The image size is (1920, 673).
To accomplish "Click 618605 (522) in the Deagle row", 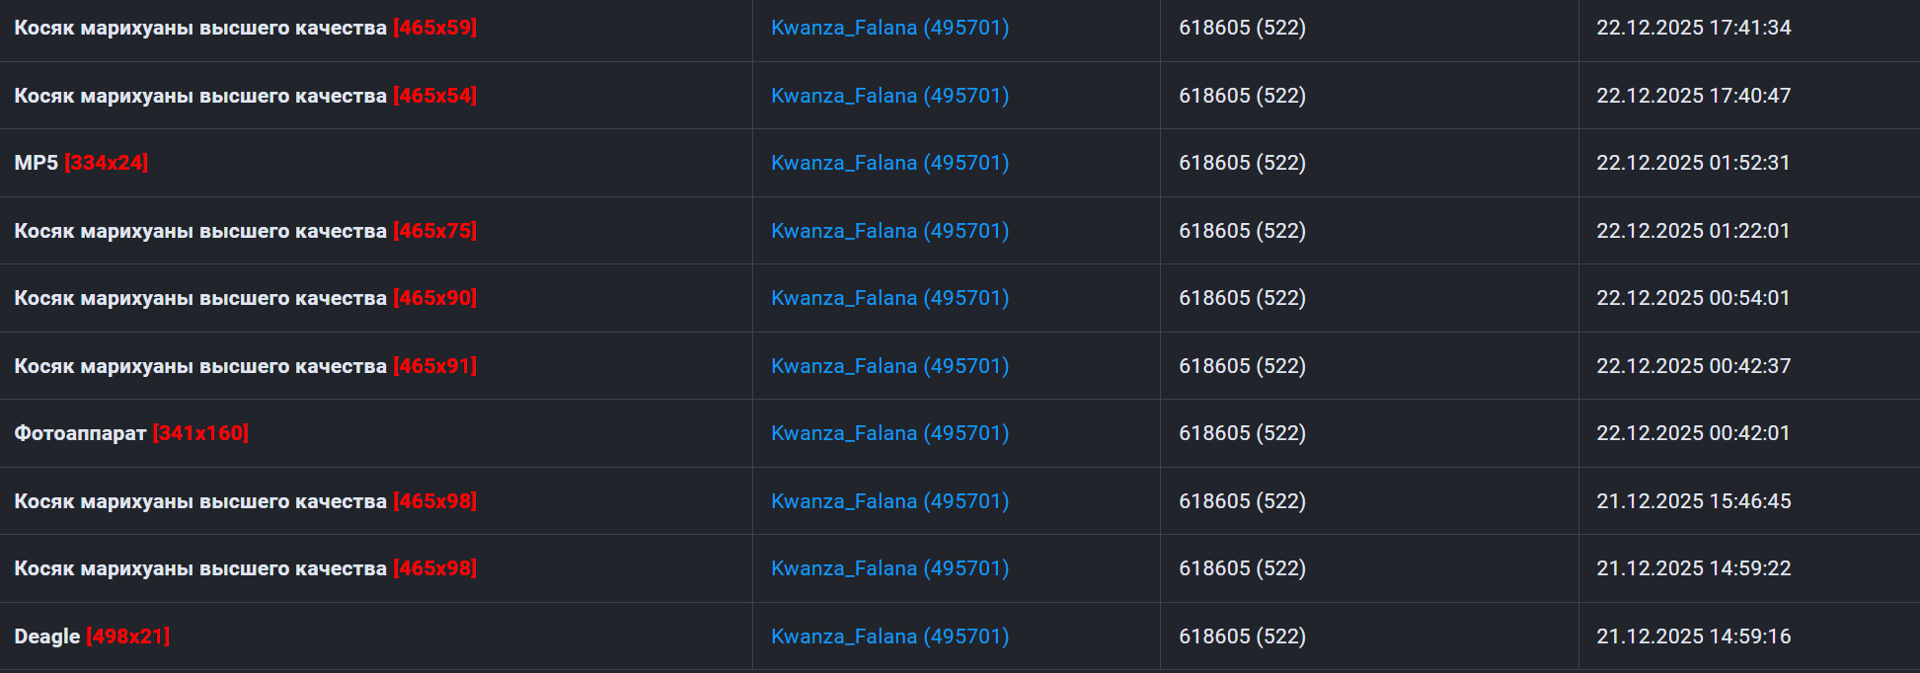I will click(1242, 636).
